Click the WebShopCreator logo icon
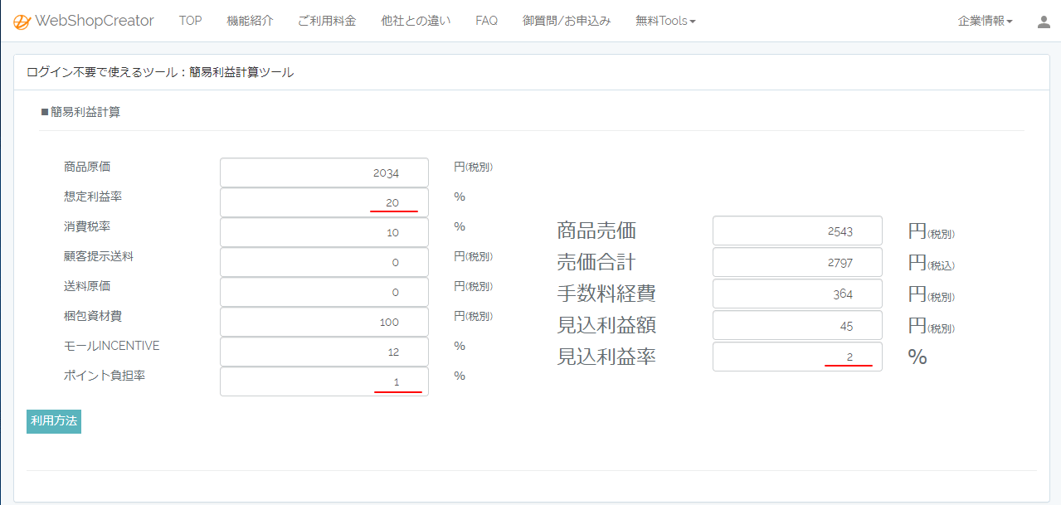Viewport: 1061px width, 505px height. [22, 22]
